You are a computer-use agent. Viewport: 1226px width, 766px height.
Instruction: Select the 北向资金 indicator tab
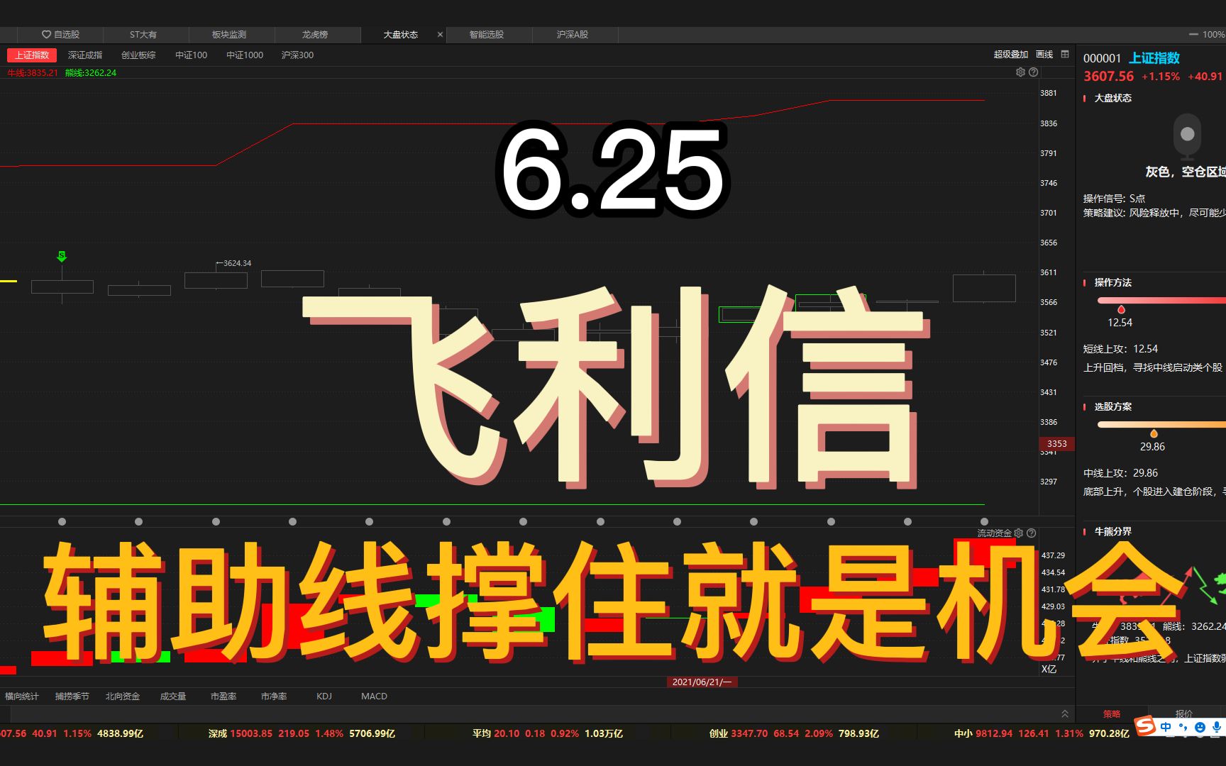pyautogui.click(x=123, y=696)
